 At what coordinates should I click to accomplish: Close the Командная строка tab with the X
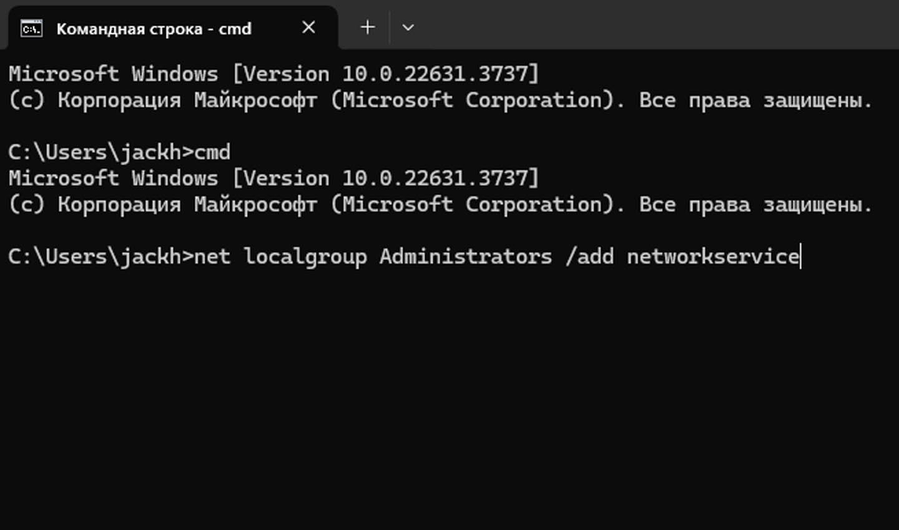[308, 27]
